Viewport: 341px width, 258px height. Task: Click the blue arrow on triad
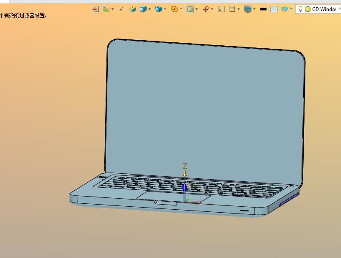coord(184,187)
